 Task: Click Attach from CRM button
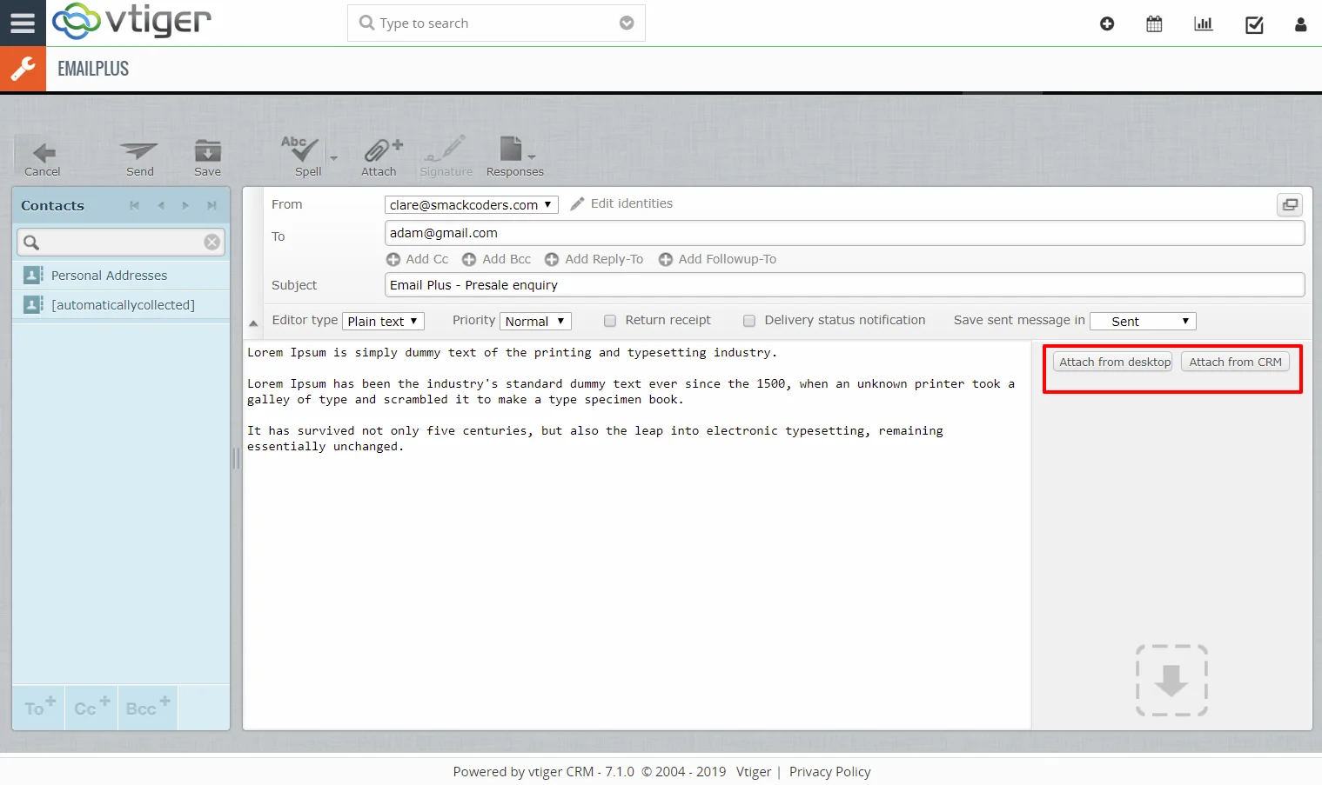click(x=1235, y=363)
